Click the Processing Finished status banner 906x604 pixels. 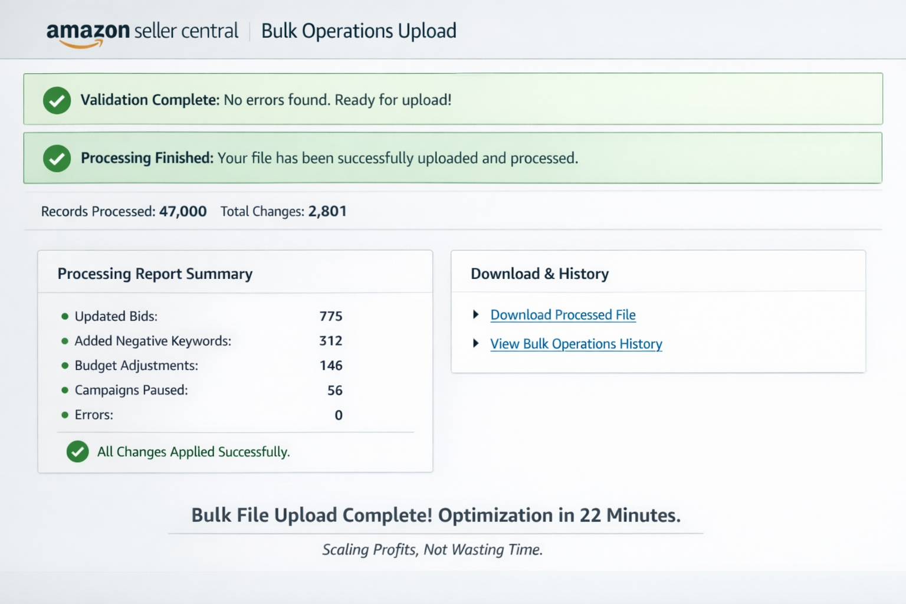tap(453, 158)
